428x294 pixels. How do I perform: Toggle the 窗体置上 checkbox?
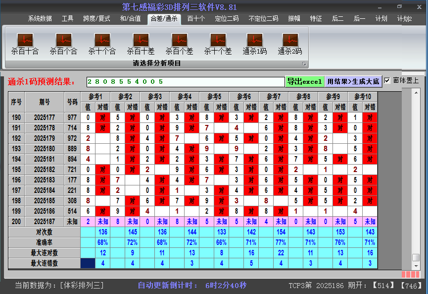387,81
